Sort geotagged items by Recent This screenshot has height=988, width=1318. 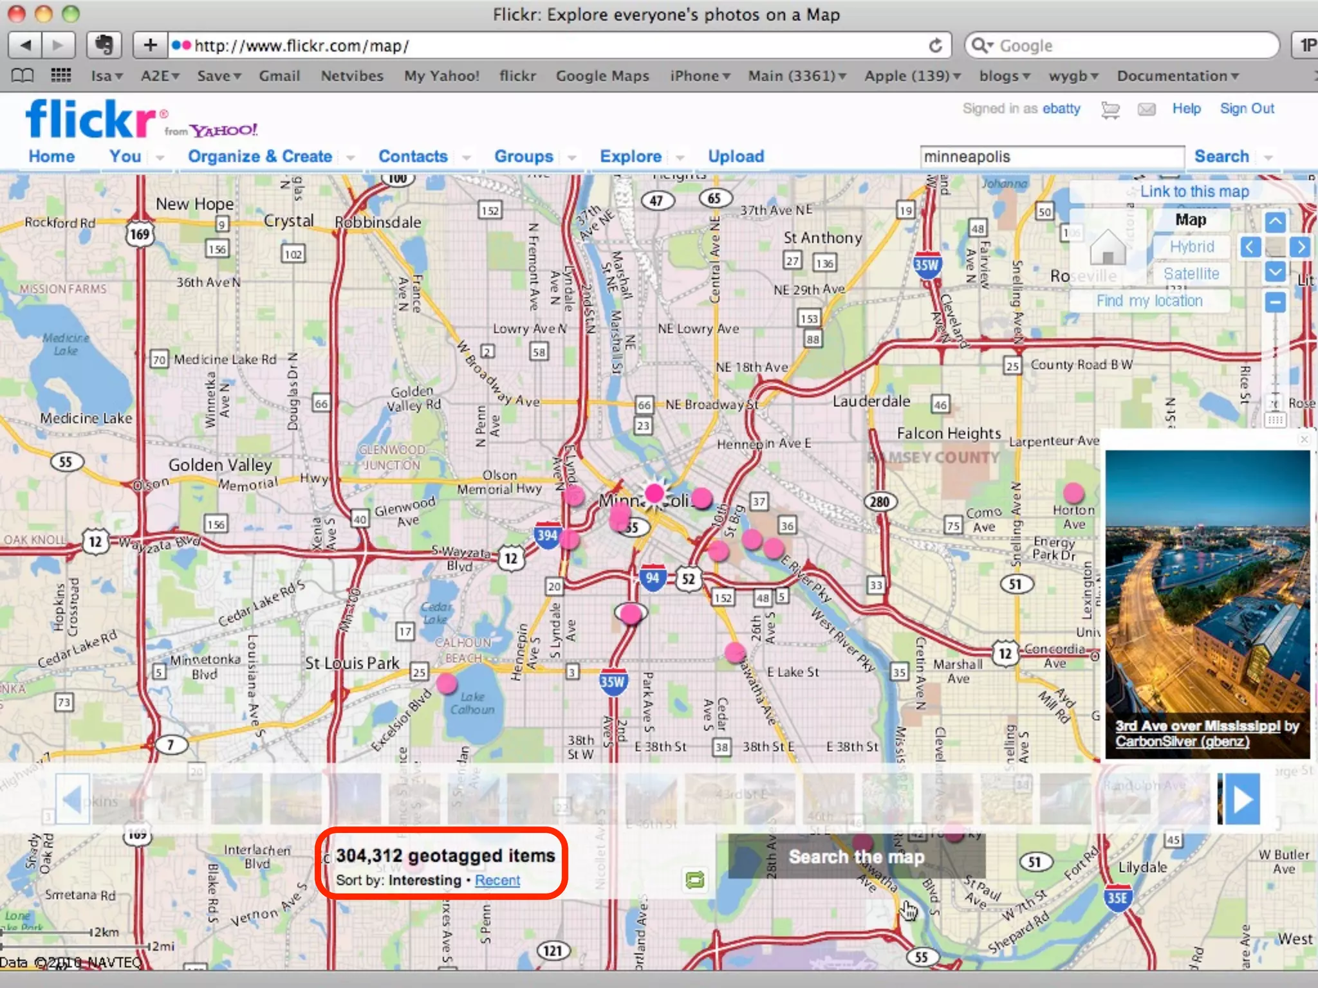point(497,881)
